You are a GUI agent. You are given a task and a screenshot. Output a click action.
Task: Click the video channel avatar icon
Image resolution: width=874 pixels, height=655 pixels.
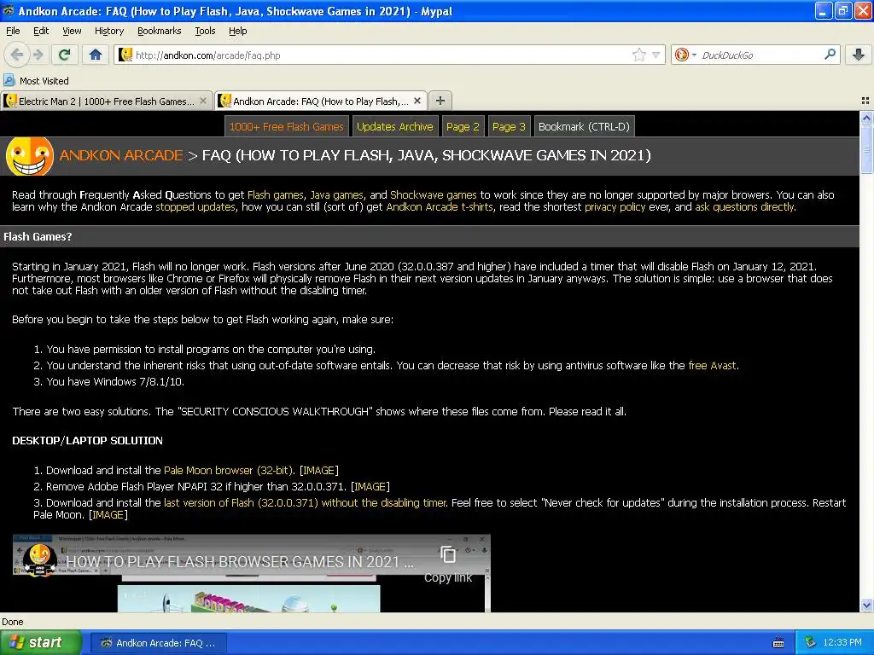click(39, 559)
